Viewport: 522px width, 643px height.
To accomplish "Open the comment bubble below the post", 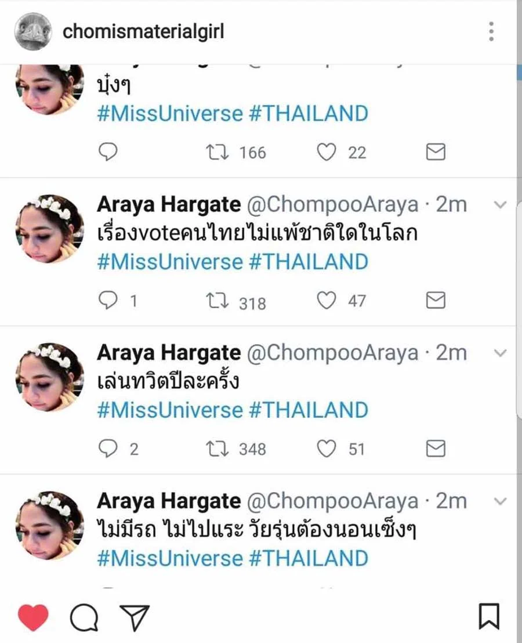I will [x=84, y=617].
